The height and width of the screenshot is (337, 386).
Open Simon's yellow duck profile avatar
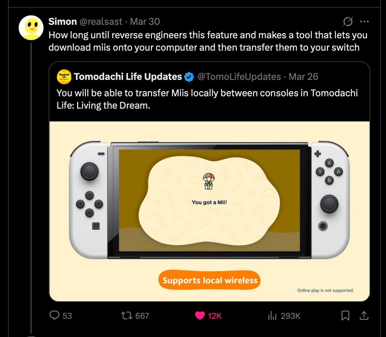[x=31, y=27]
